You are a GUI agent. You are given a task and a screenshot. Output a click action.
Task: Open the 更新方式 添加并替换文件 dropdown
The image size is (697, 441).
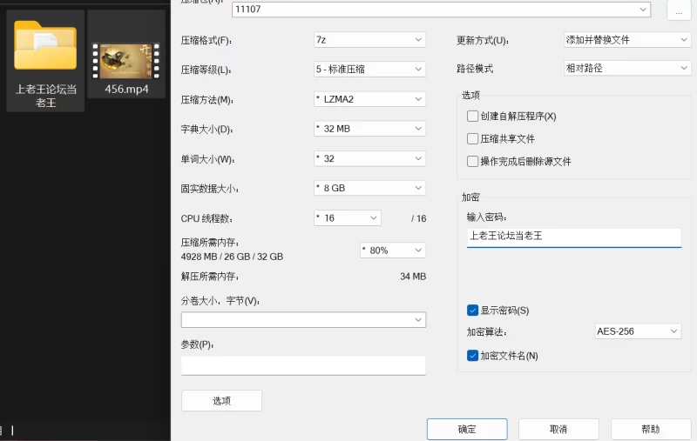[x=627, y=40]
